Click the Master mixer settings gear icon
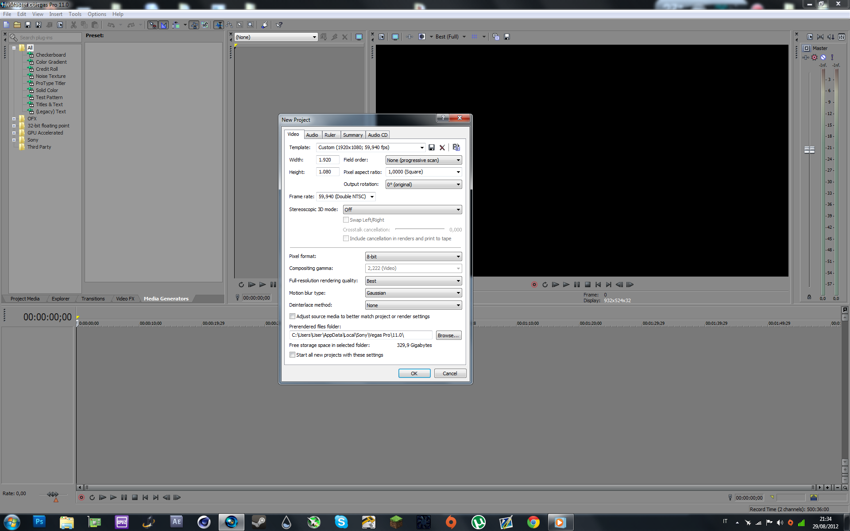 point(814,57)
